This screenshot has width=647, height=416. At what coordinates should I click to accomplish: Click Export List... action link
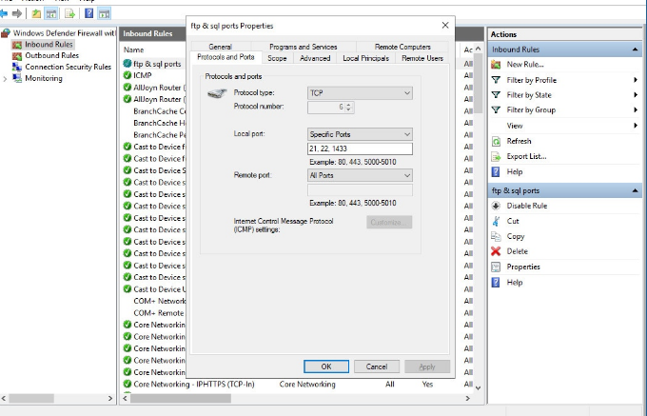coord(526,156)
